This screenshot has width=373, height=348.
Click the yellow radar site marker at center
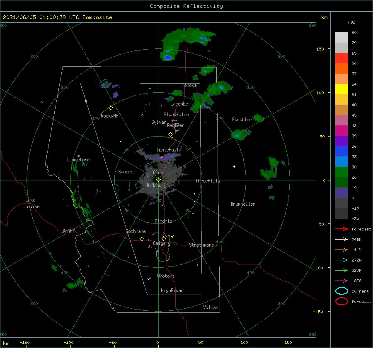click(x=158, y=180)
